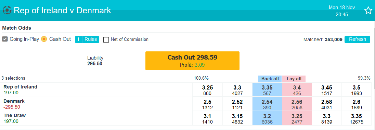Click the favourite star icon
Screen dimensions: 375x130
pyautogui.click(x=368, y=11)
